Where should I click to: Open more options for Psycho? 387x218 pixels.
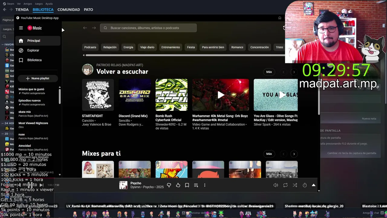click(x=205, y=185)
